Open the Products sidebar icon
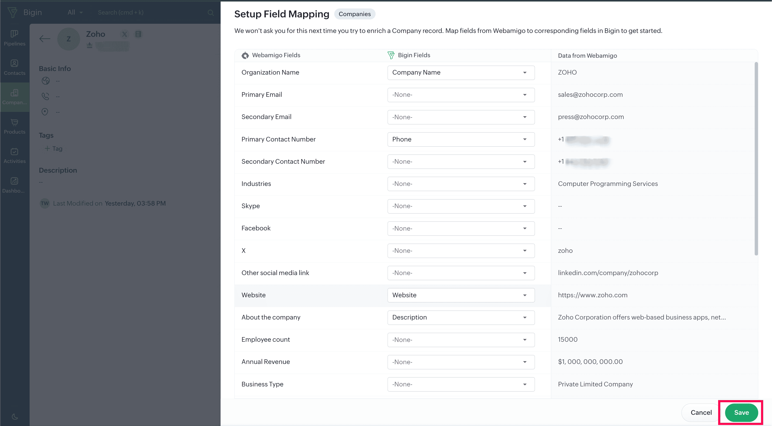Viewport: 772px width, 426px height. [14, 126]
